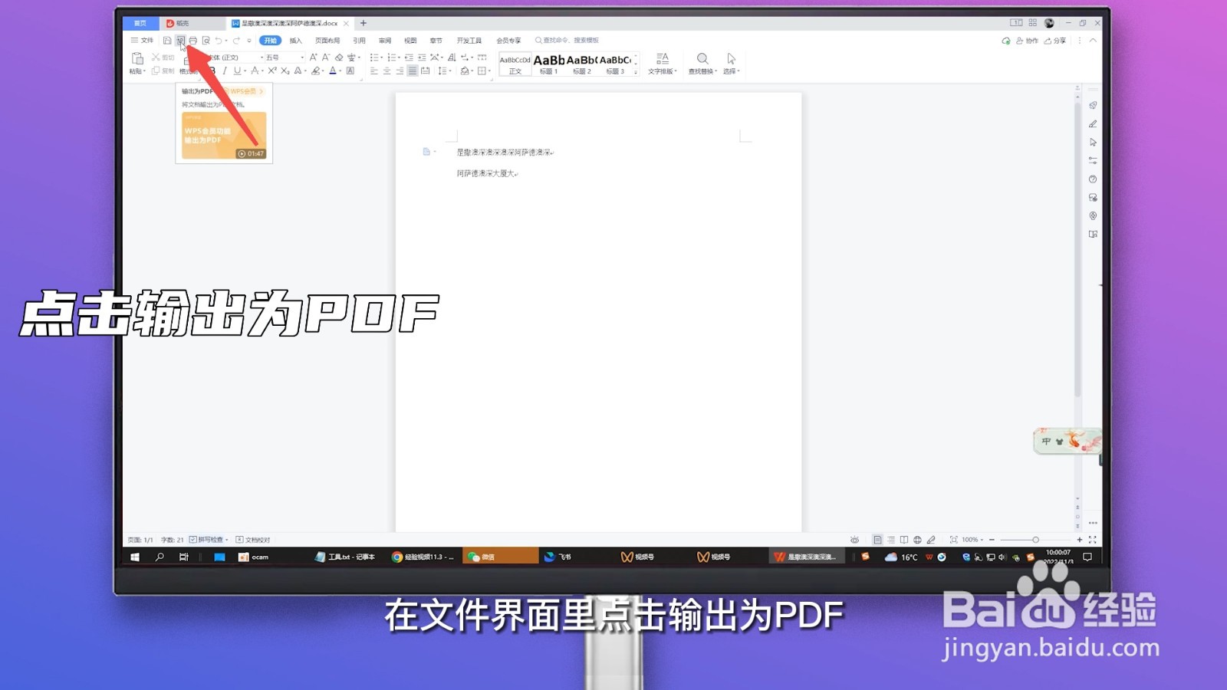This screenshot has width=1227, height=690.
Task: Click the Undo arrow icon
Action: (217, 41)
